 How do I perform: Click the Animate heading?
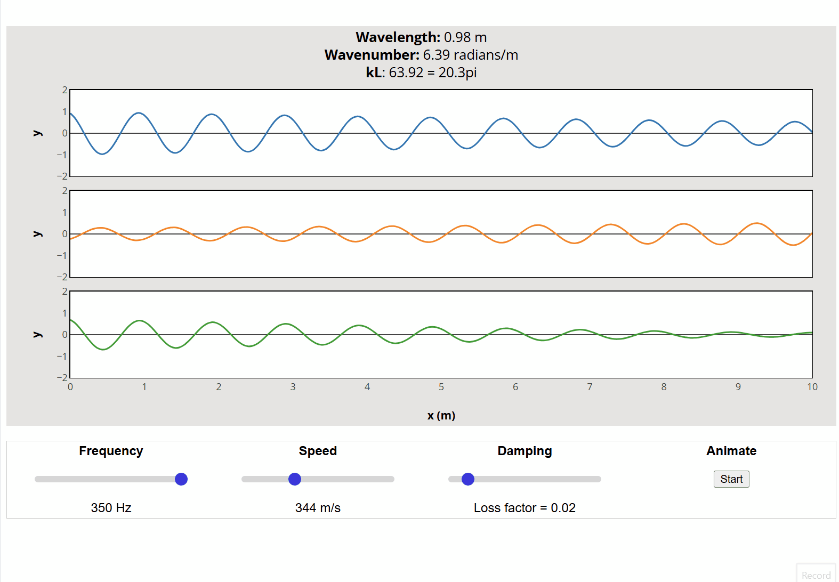pyautogui.click(x=731, y=451)
